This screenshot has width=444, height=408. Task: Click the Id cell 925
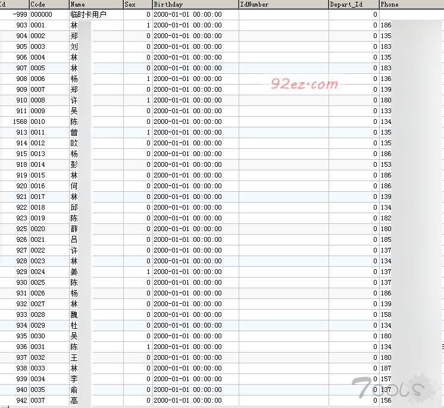[14, 229]
